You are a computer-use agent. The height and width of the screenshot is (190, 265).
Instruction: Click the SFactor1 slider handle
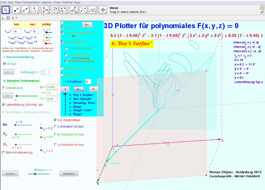click(x=35, y=174)
